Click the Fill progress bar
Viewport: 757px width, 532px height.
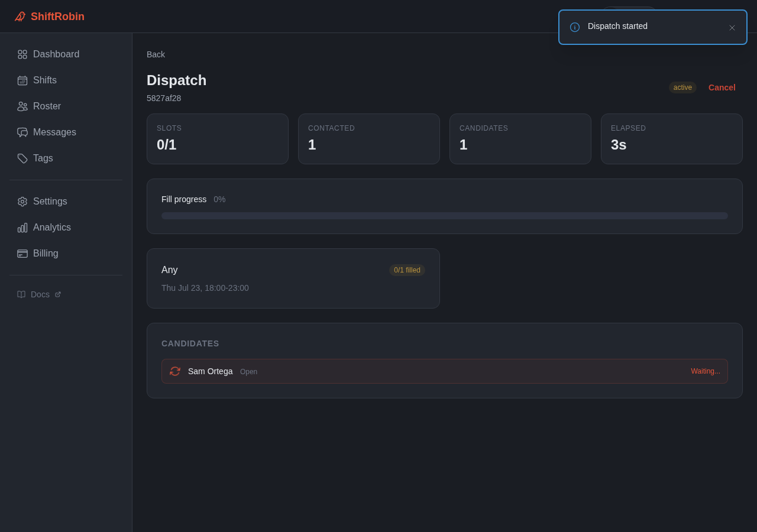coord(445,216)
